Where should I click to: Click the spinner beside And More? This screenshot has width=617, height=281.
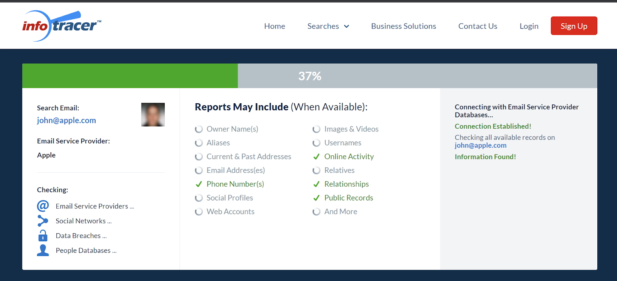tap(316, 212)
